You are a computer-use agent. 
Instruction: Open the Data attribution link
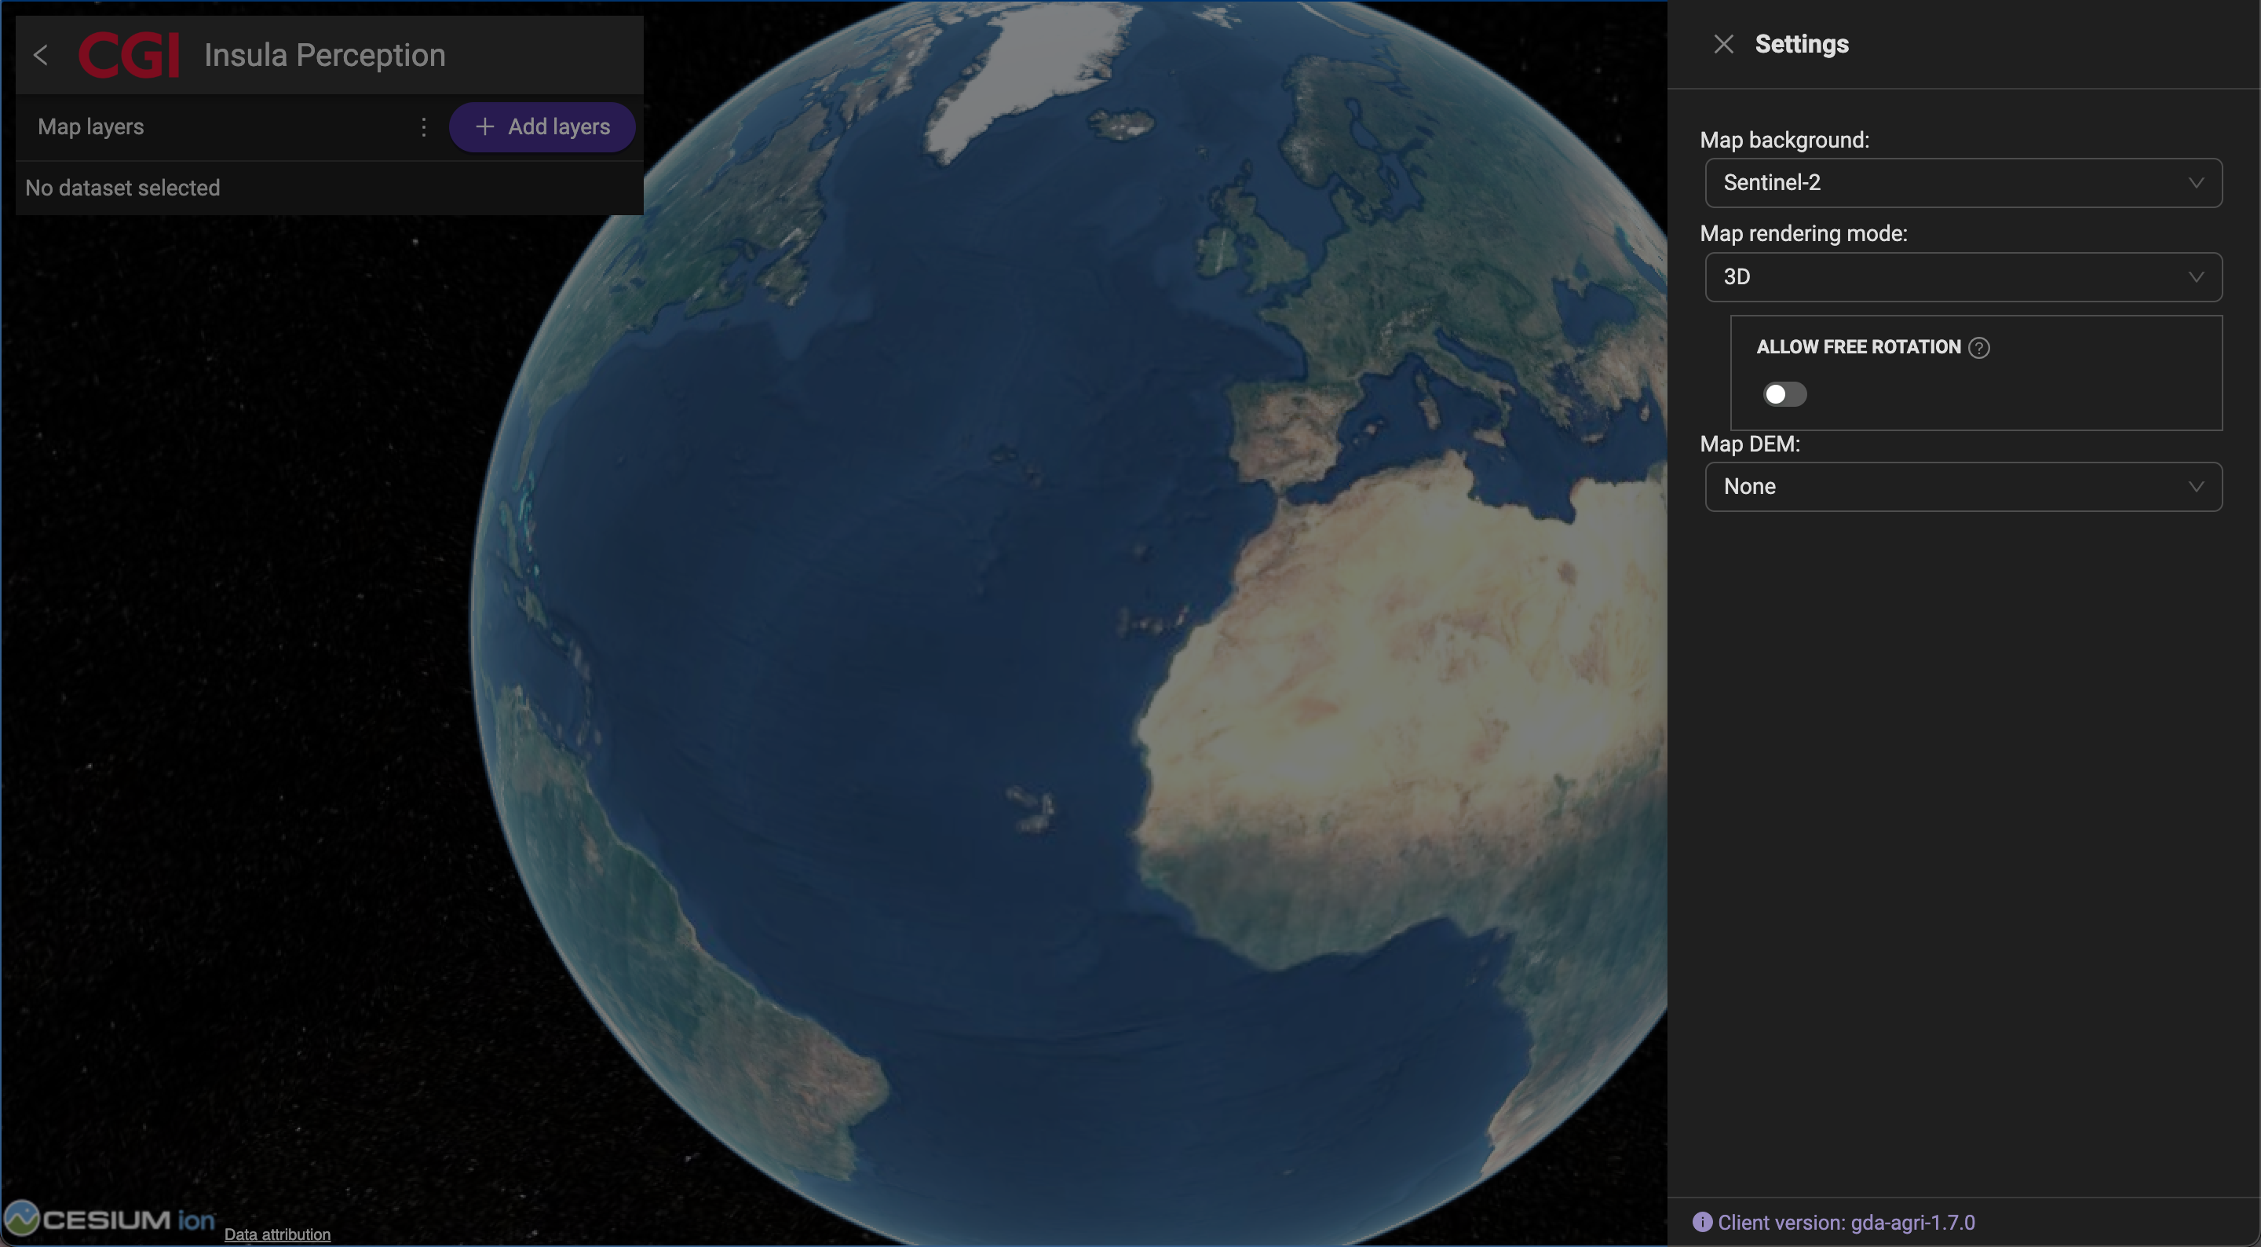point(277,1234)
